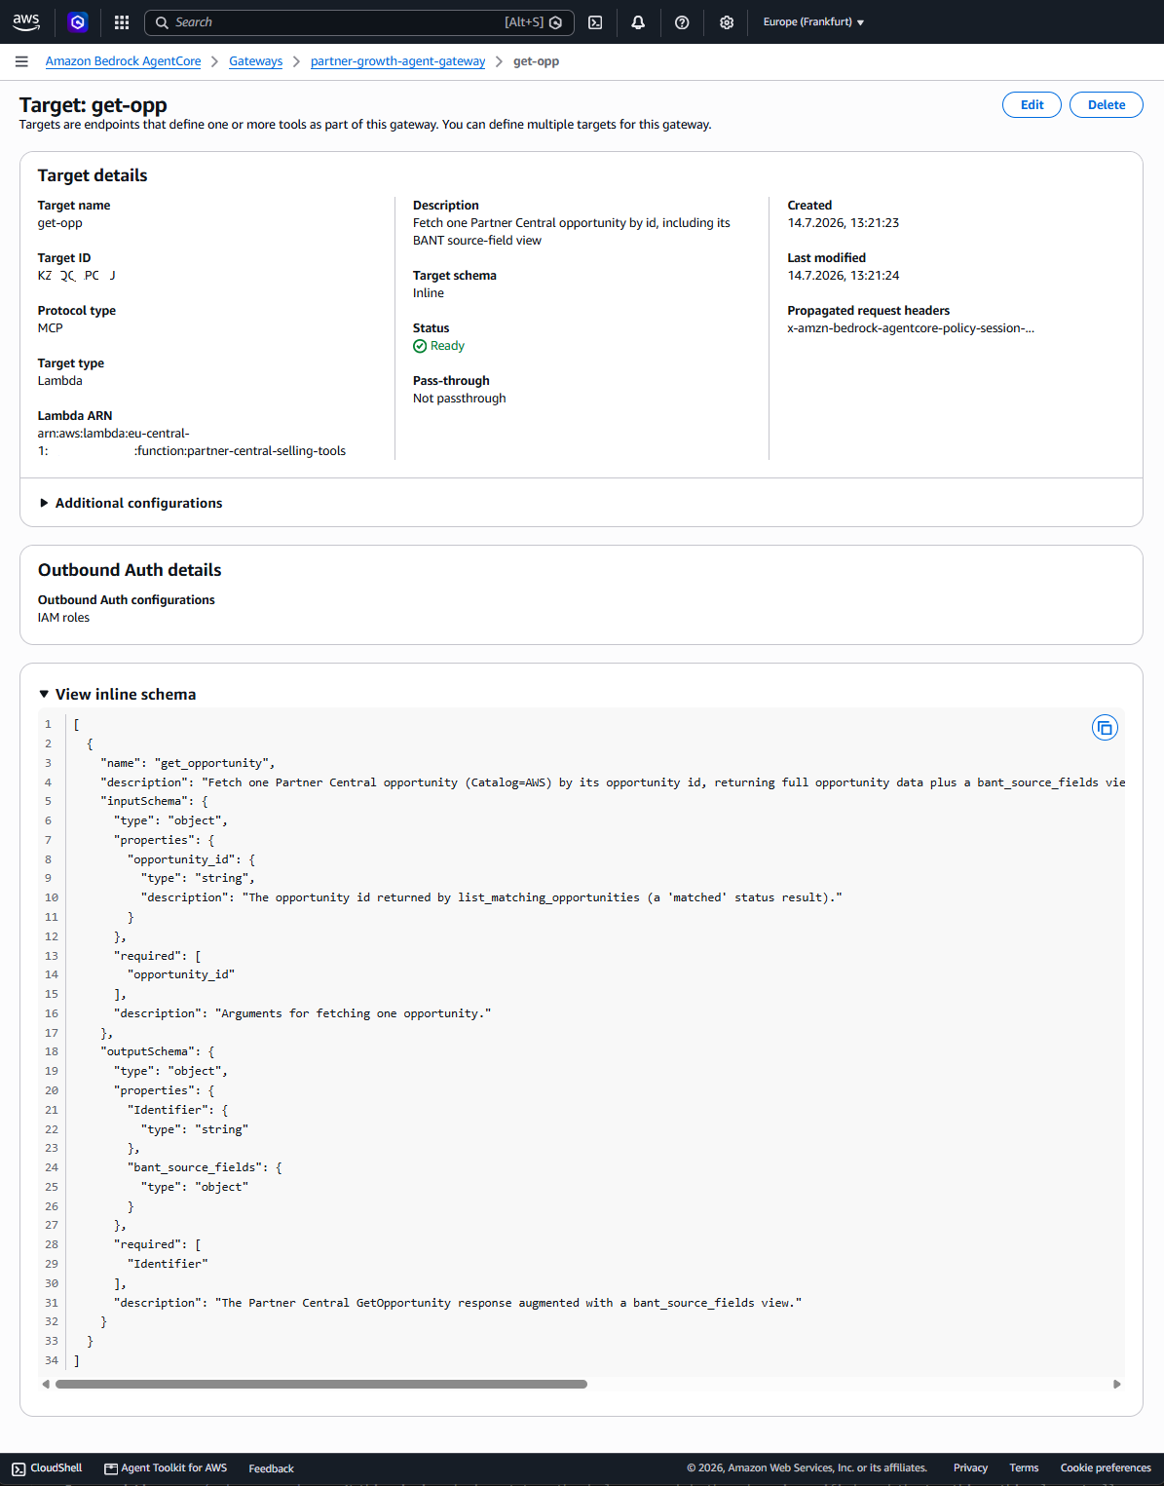1164x1486 pixels.
Task: Open the notifications bell
Action: [638, 22]
